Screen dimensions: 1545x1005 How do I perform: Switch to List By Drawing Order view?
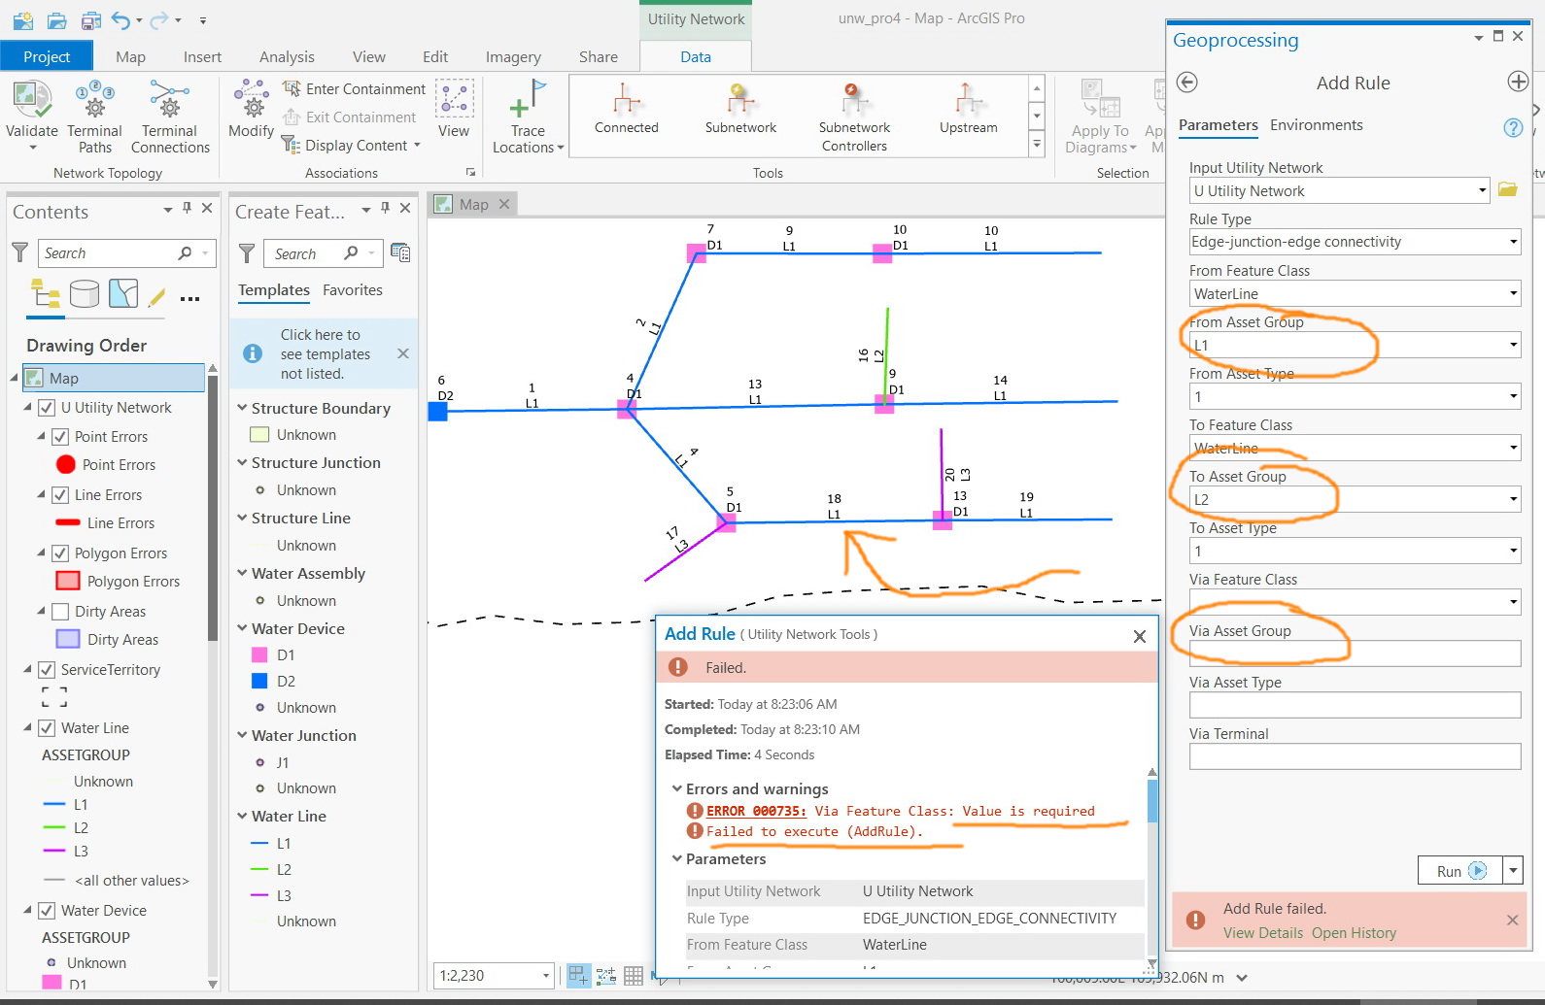coord(46,293)
